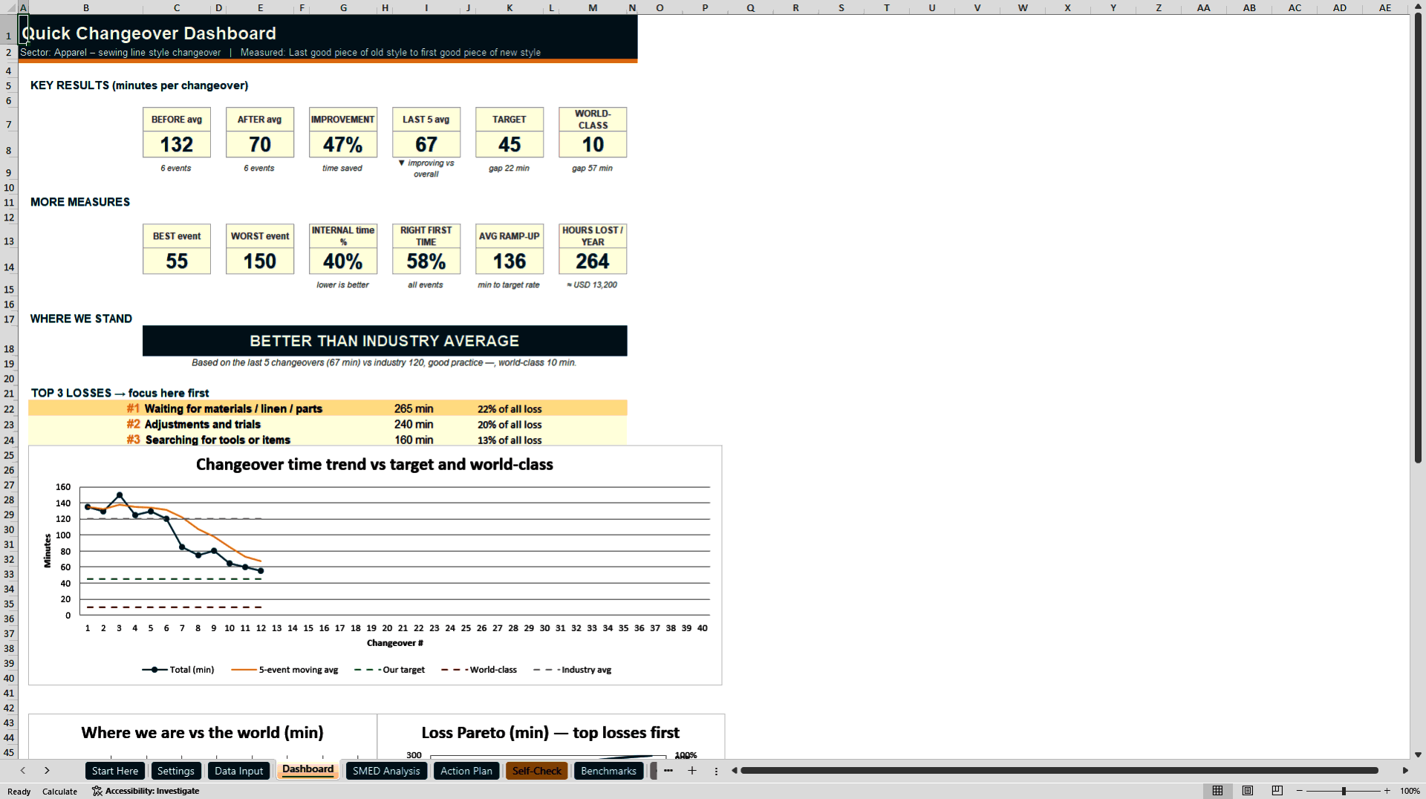Show hidden sheet tabs via ellipsis

(x=668, y=771)
